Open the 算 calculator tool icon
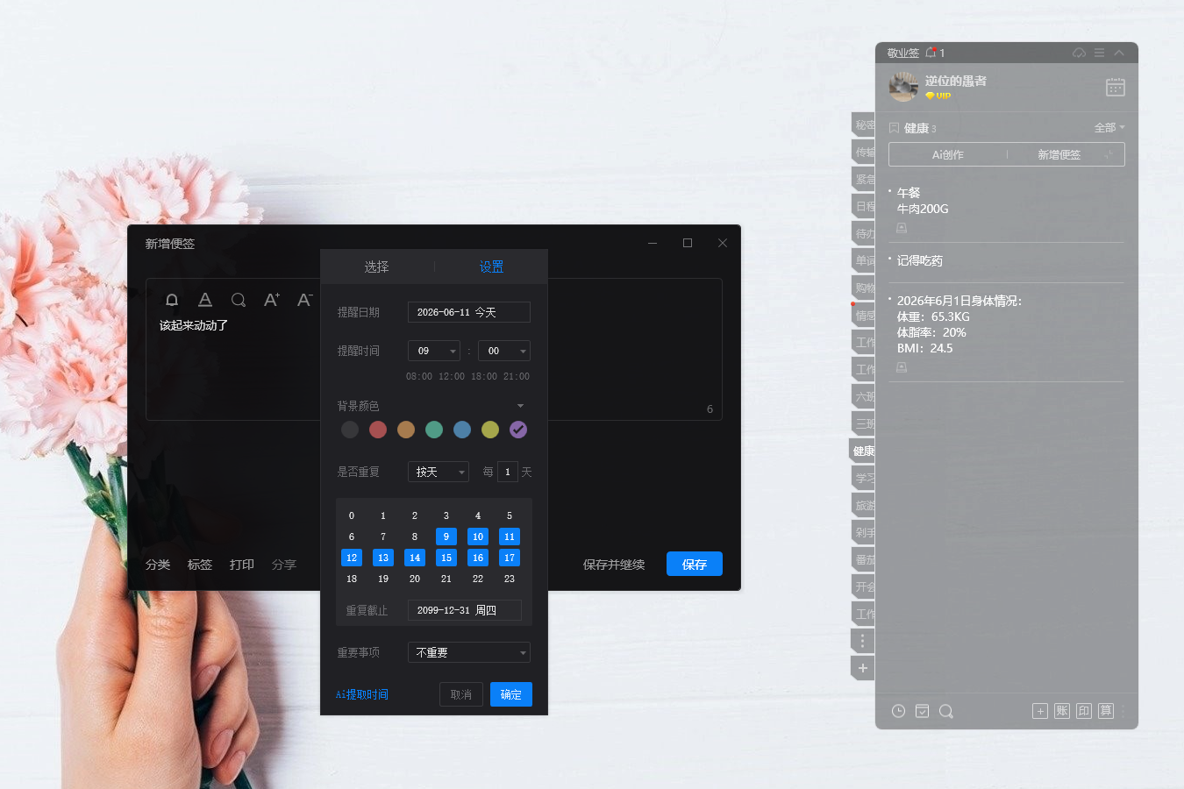The width and height of the screenshot is (1184, 789). [1106, 711]
